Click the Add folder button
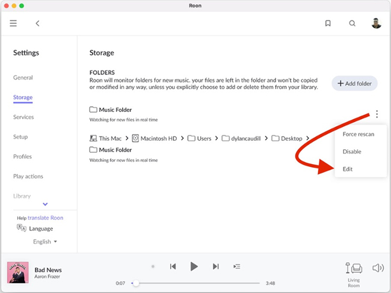This screenshot has height=293, width=391. point(354,83)
